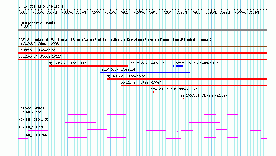Open the esv2567854 (McKernan2009) label
This screenshot has width=276, height=156.
tap(204, 95)
